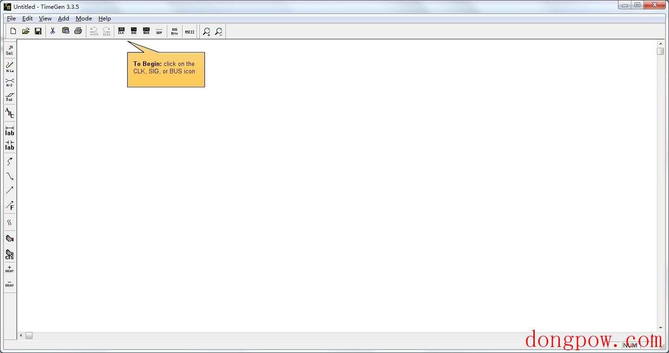669x353 pixels.
Task: Open the Mode menu
Action: [84, 19]
